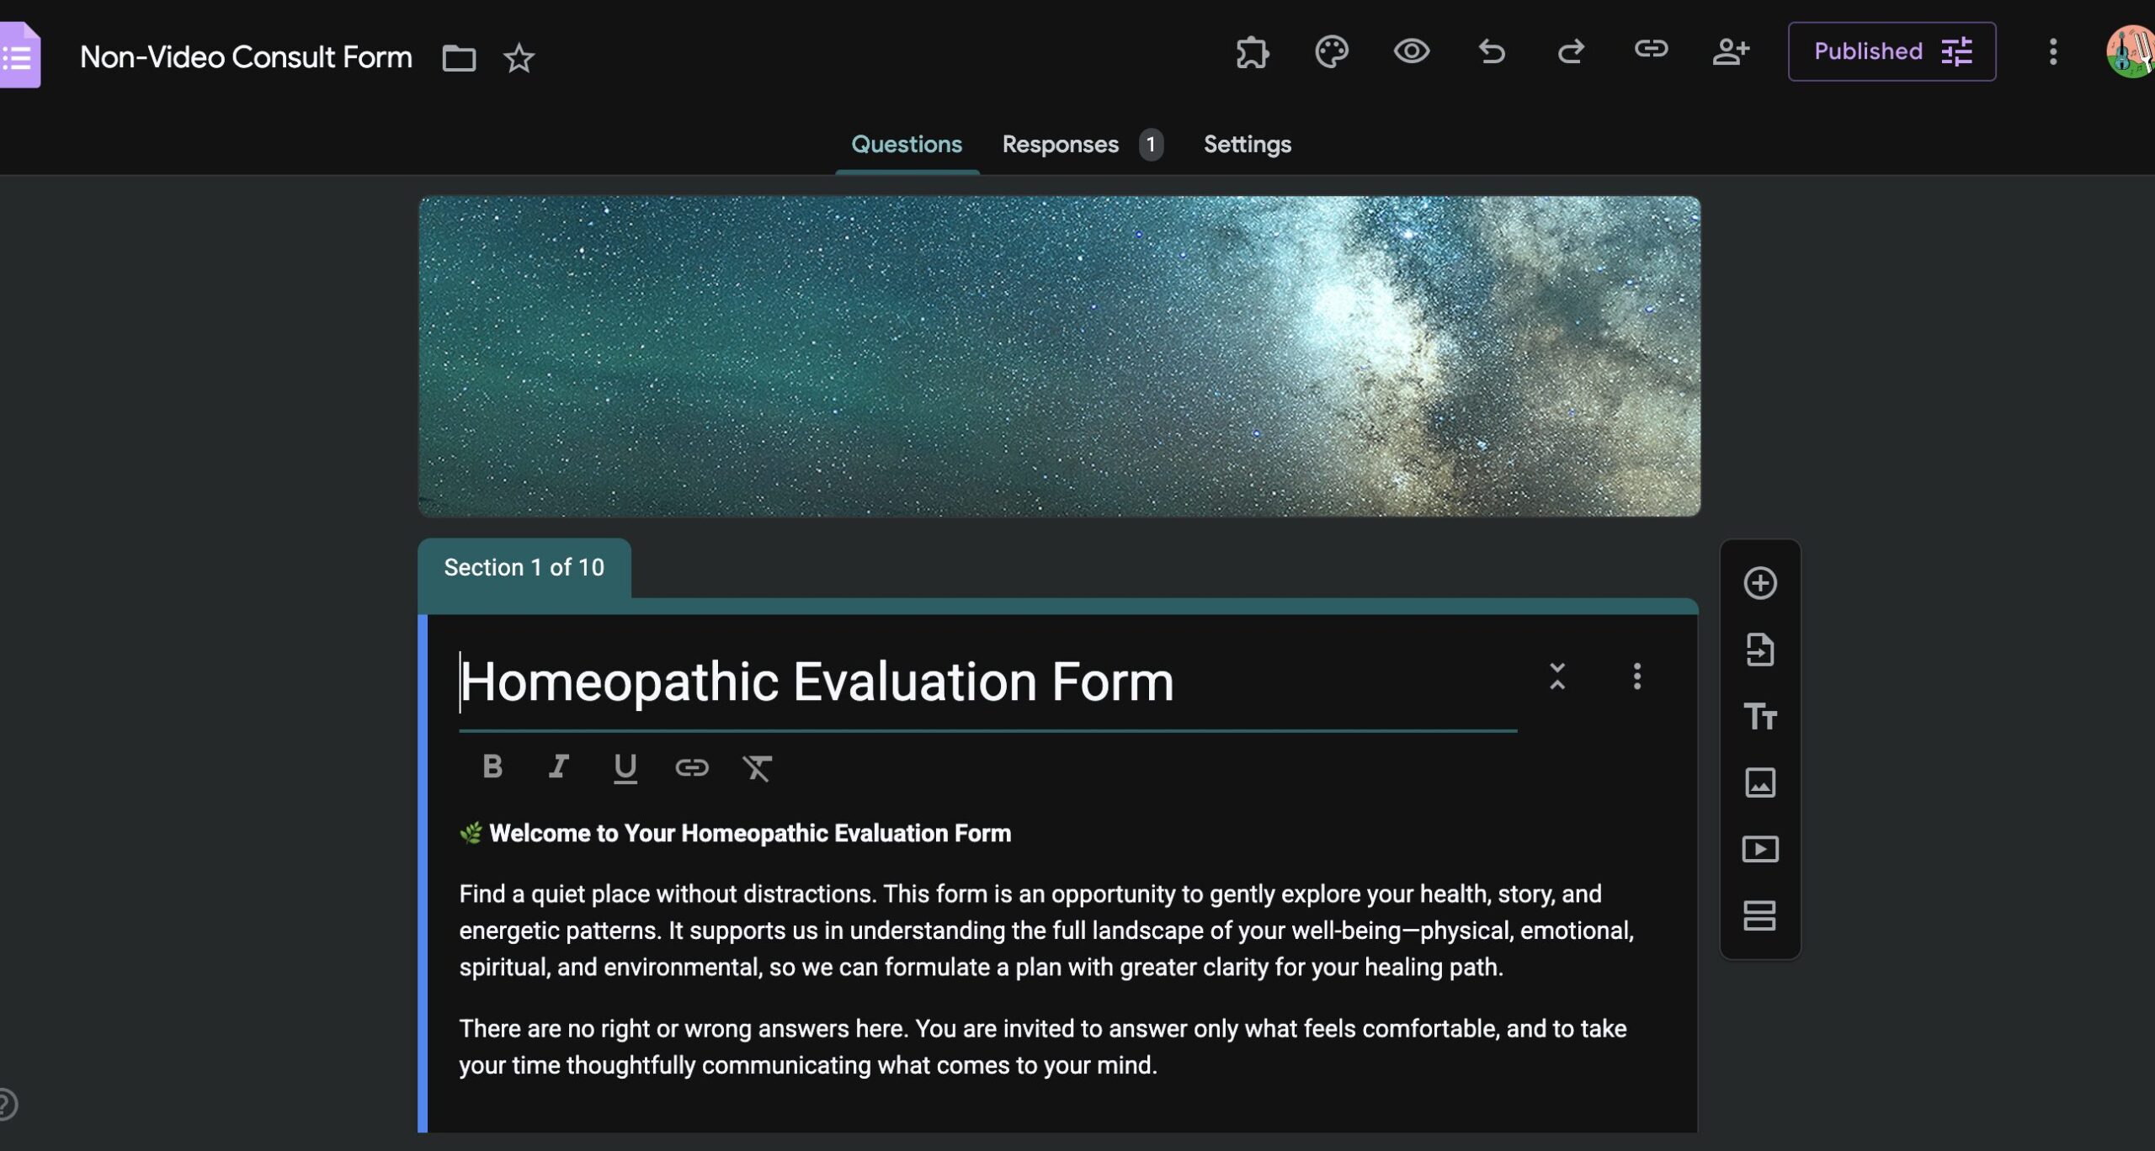This screenshot has height=1151, width=2155.
Task: Open the Published settings button
Action: (1892, 52)
